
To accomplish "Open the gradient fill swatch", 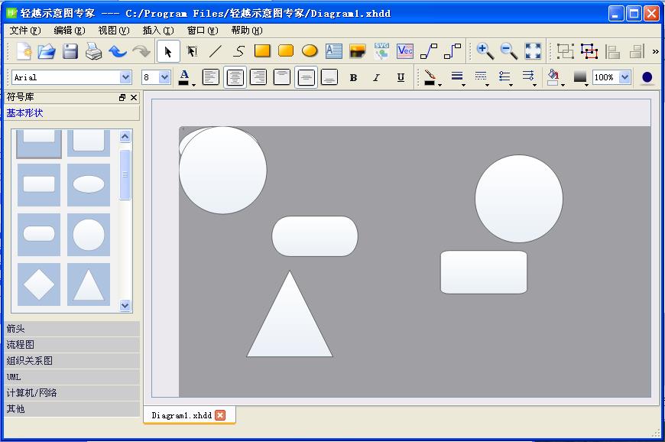I will (580, 77).
